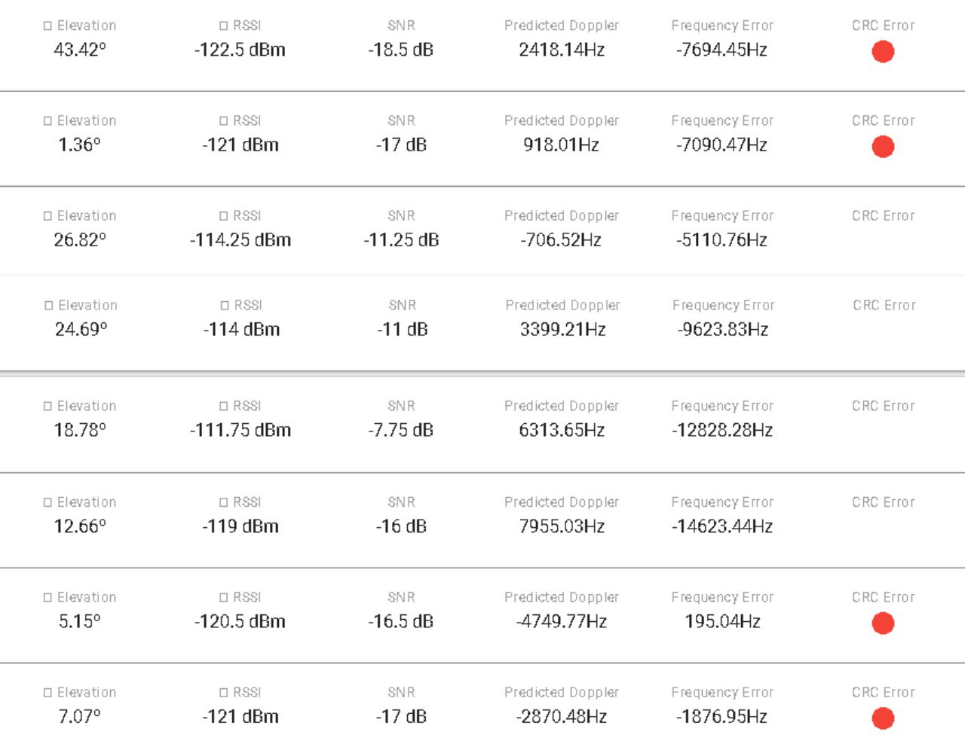This screenshot has width=965, height=753.
Task: Click the small icon beside Elevation 43.42°
Action: click(x=47, y=26)
